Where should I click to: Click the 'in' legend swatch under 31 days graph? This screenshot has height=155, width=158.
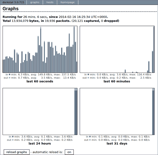coord(90,137)
